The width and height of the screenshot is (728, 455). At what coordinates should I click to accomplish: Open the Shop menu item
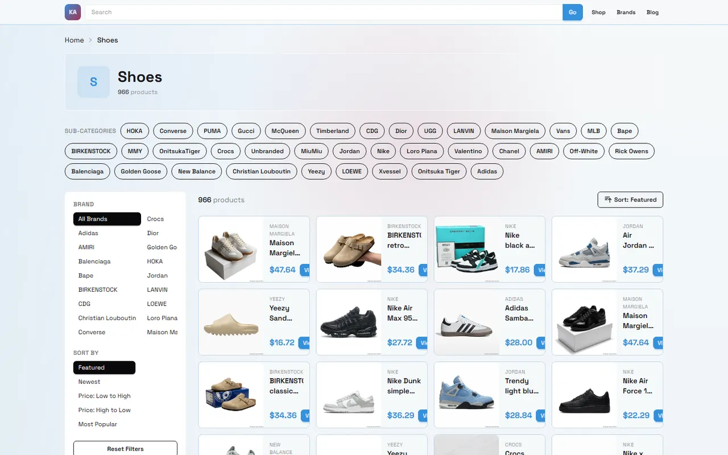pos(598,12)
